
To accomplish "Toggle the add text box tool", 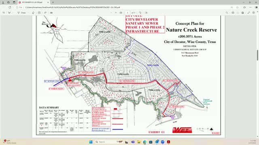I will point(39,12).
